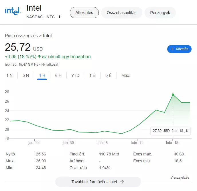197x191 pixels.
Task: Click the green data point on chart
Action: (x=173, y=95)
